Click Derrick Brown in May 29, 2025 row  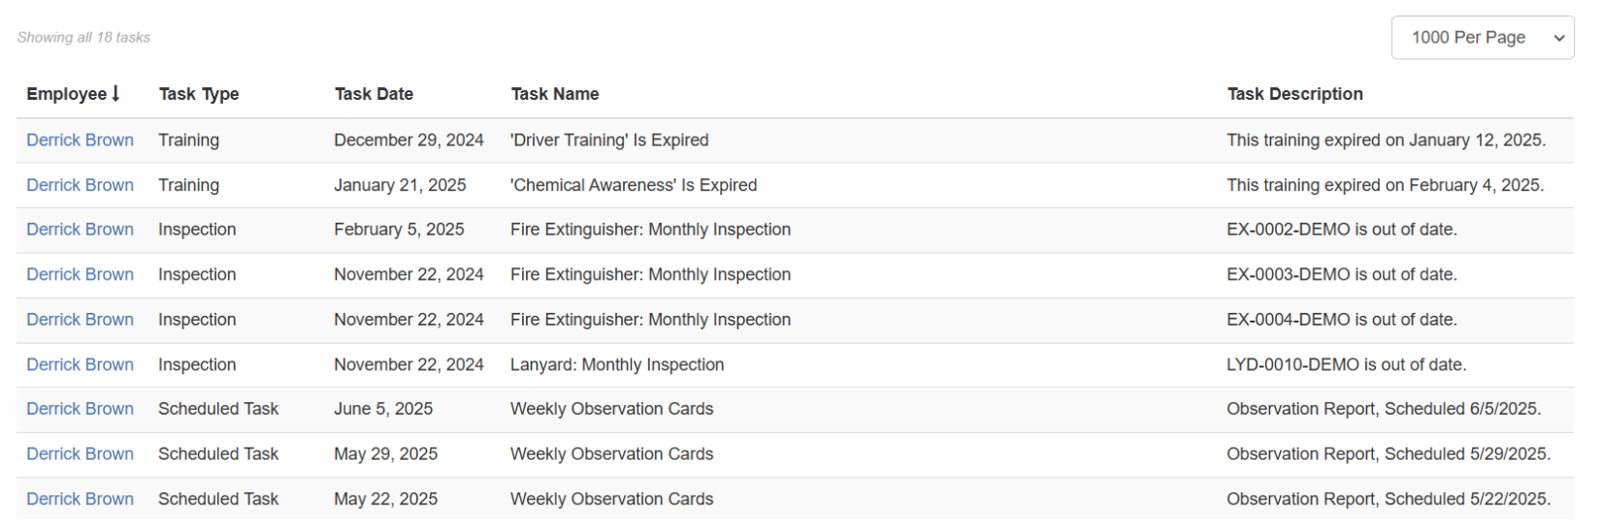click(x=80, y=454)
